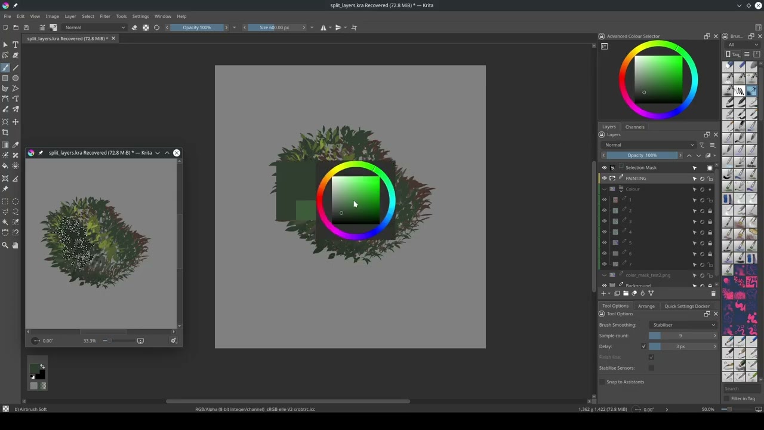Toggle eraser mode in the top toolbar
764x430 pixels.
[134, 27]
